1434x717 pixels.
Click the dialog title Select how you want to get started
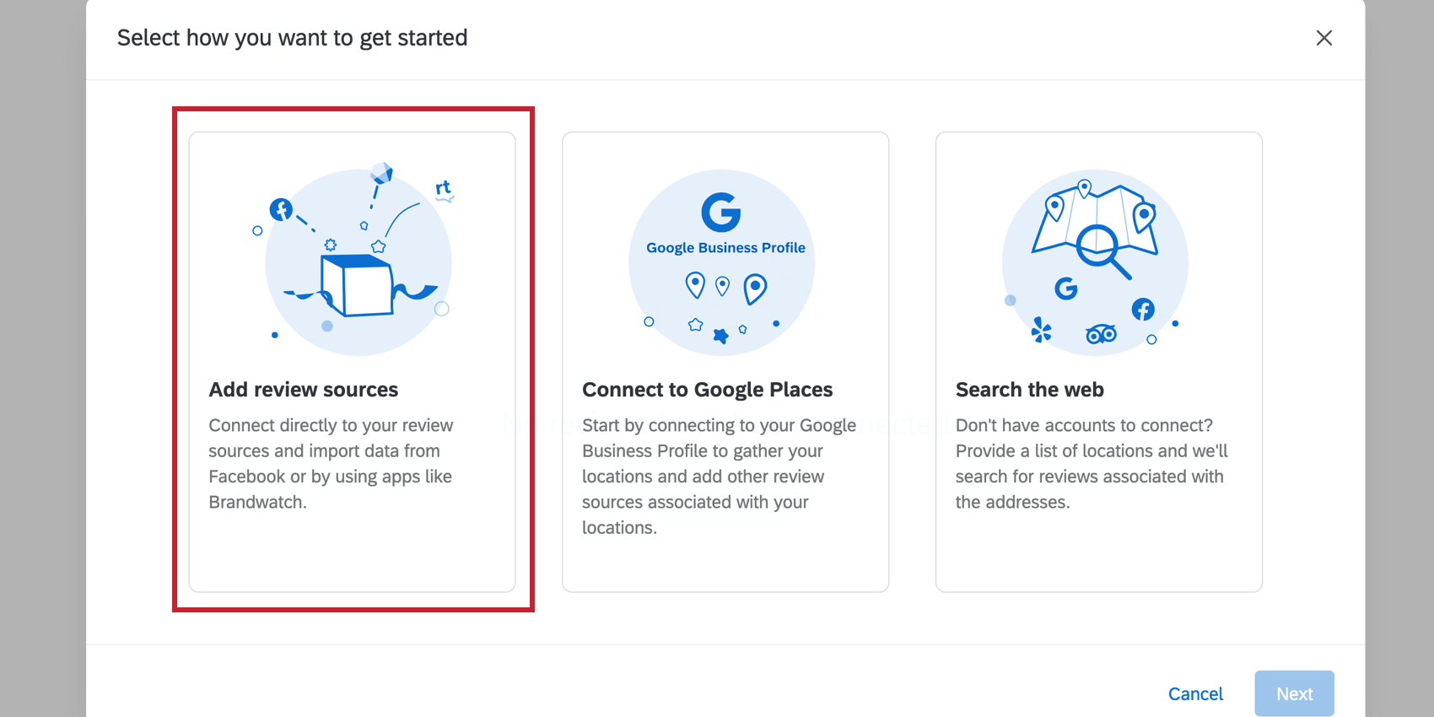coord(293,38)
